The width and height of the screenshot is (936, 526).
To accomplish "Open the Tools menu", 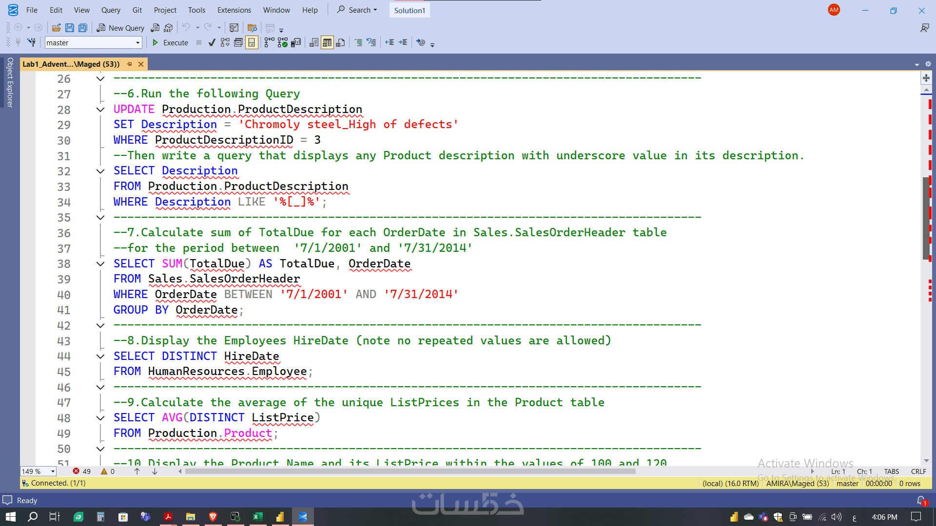I will click(196, 10).
